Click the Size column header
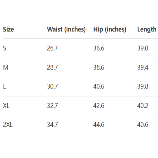Viewport: 158px width, 158px height. click(8, 29)
